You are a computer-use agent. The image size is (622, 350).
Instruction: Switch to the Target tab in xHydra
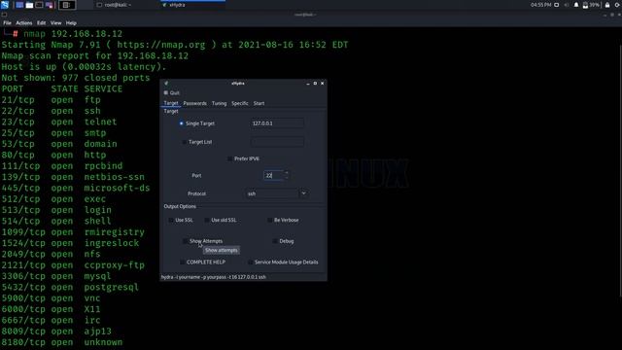(x=171, y=103)
